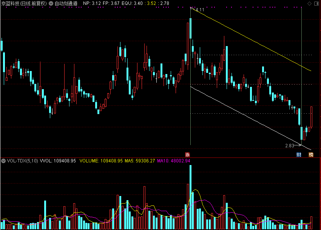Click the magenta MA10: 48002.94 value
Screen dimensions: 321x230
(174, 161)
